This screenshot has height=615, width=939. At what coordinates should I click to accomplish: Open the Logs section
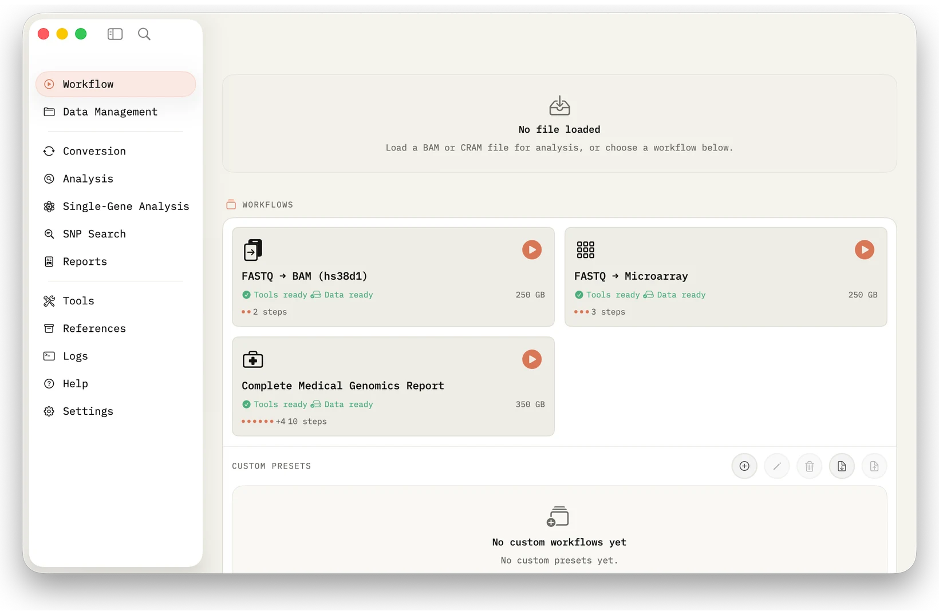point(116,356)
